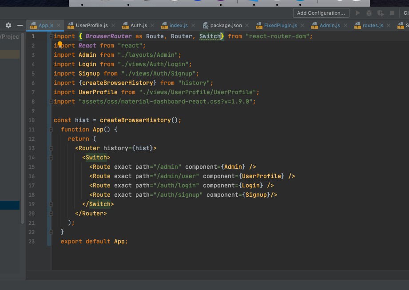Open the project panel gear settings
This screenshot has width=409, height=290.
[8, 26]
